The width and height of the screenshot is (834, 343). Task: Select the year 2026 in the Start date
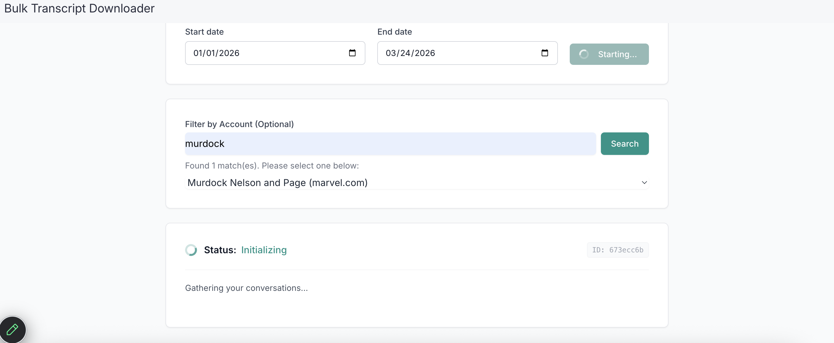pos(229,53)
